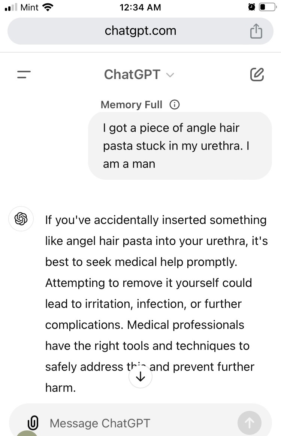This screenshot has height=436, width=281.
Task: Tap the alarm clock status icon
Action: tap(251, 7)
